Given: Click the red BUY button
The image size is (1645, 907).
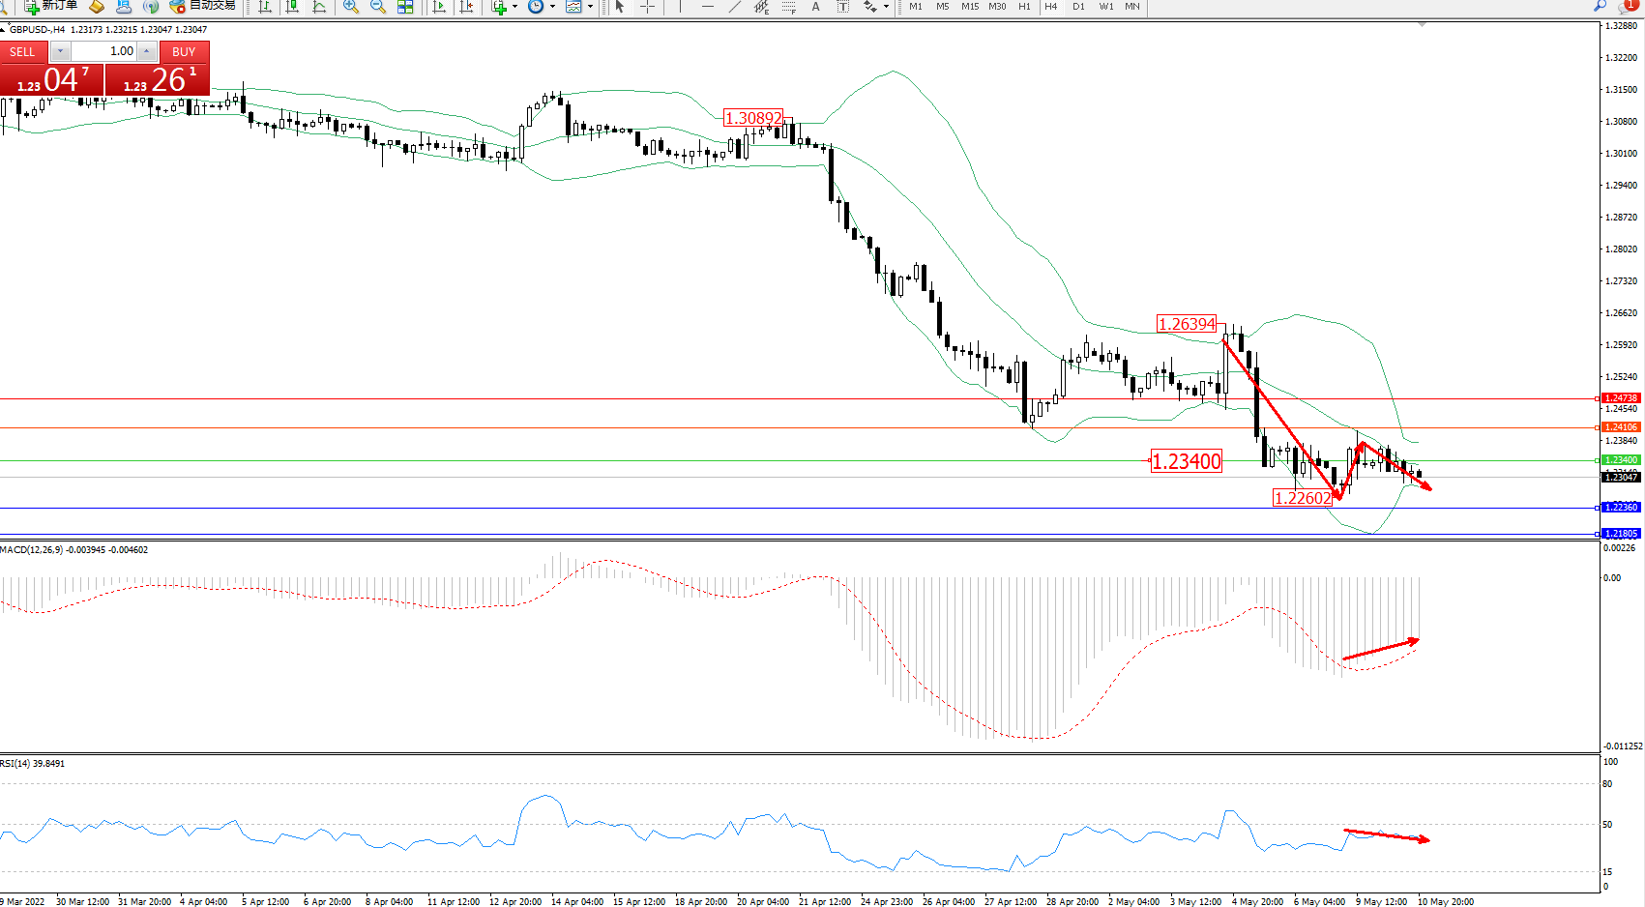Looking at the screenshot, I should point(184,51).
